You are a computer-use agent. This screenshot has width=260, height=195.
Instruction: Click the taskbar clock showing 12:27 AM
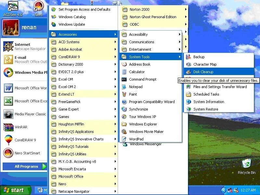tap(248, 190)
